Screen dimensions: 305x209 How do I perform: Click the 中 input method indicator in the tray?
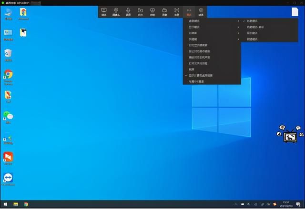point(269,204)
